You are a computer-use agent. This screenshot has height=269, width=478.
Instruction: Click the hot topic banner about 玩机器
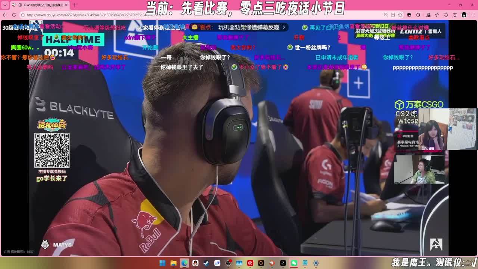click(239, 27)
